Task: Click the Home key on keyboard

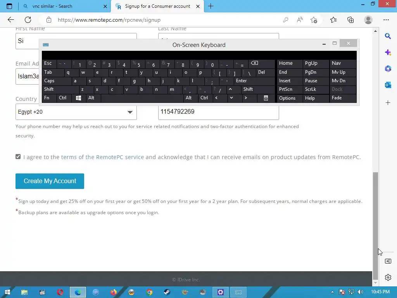Action: (x=290, y=63)
